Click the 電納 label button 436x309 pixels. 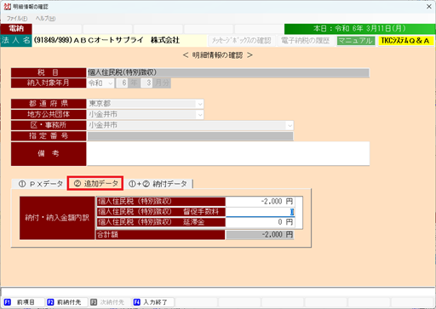[x=16, y=29]
